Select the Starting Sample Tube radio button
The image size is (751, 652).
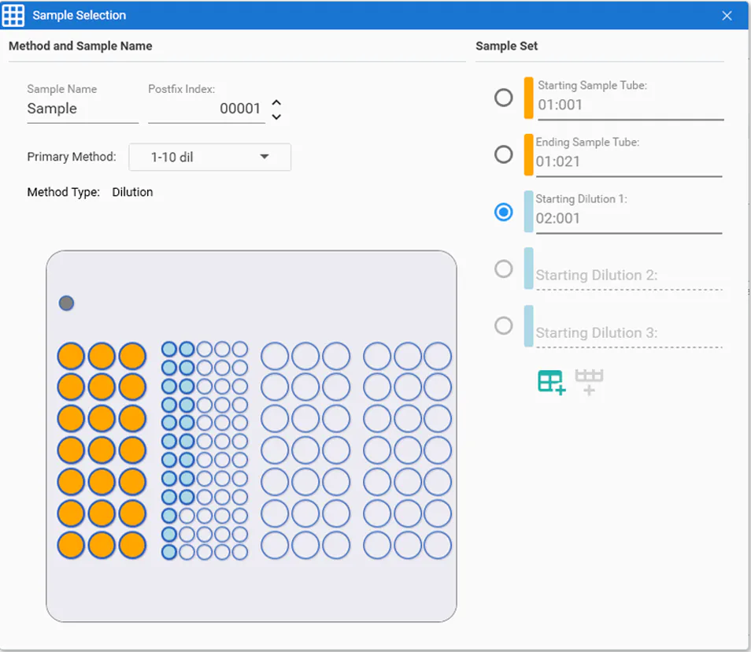point(503,98)
